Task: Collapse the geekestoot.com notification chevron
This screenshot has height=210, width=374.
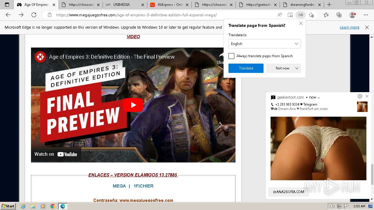Action: point(319,98)
